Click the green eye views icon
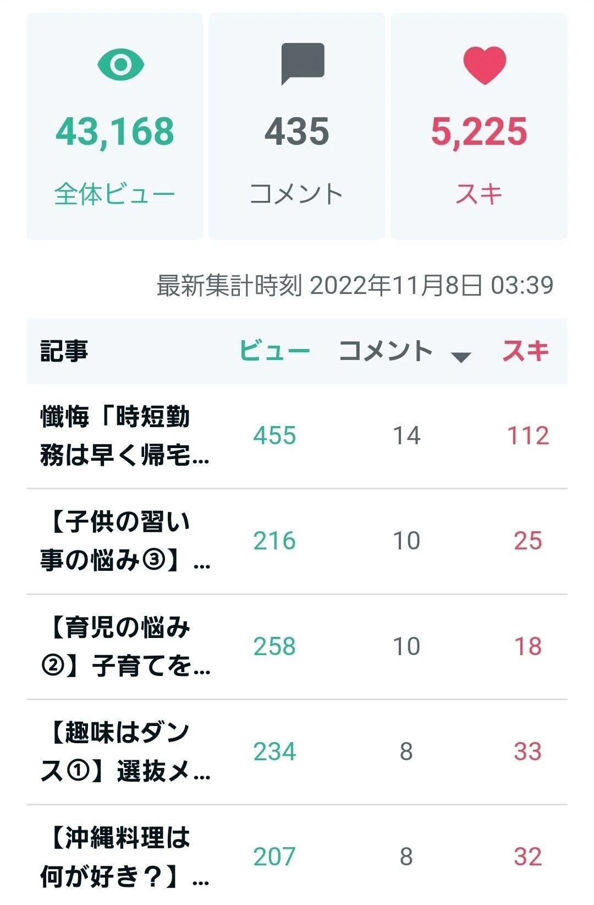This screenshot has width=594, height=905. pyautogui.click(x=121, y=64)
